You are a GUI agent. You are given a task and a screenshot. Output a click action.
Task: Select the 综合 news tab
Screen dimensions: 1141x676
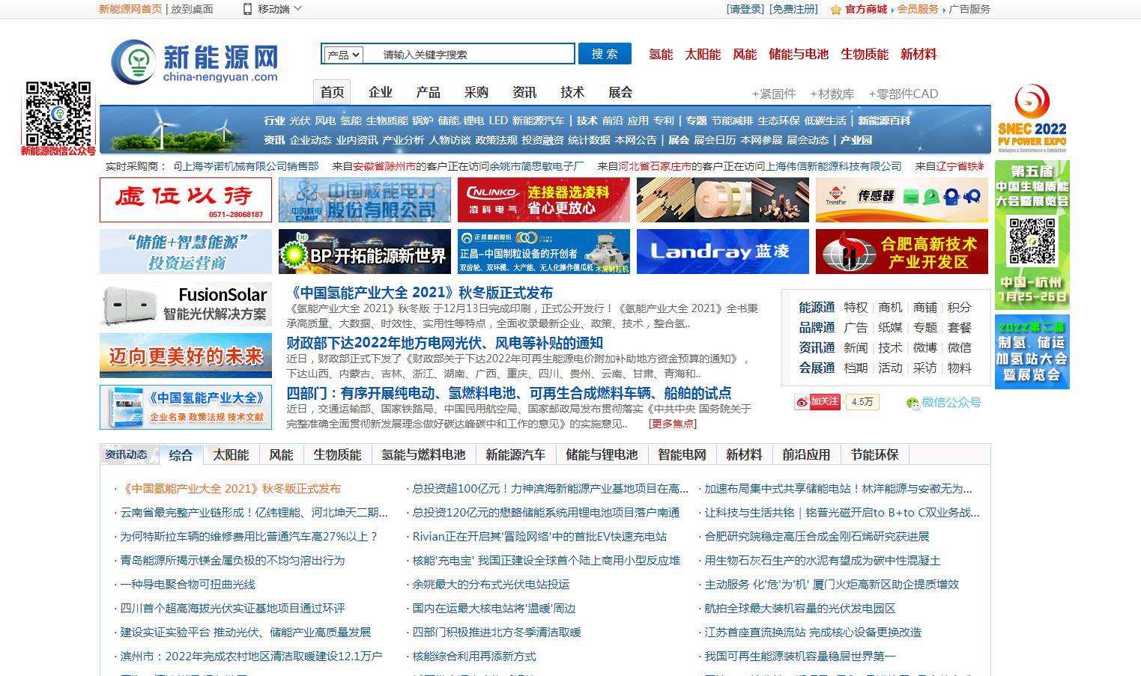pyautogui.click(x=181, y=454)
